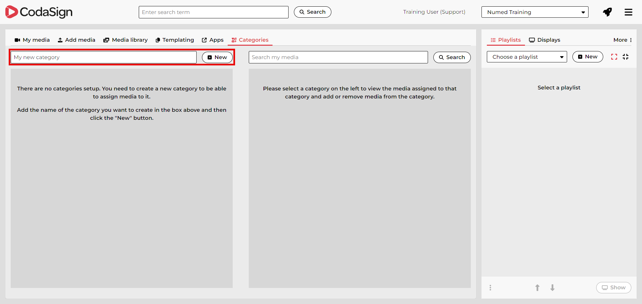This screenshot has height=304, width=642.
Task: Create a new playlist with New button
Action: [x=587, y=57]
